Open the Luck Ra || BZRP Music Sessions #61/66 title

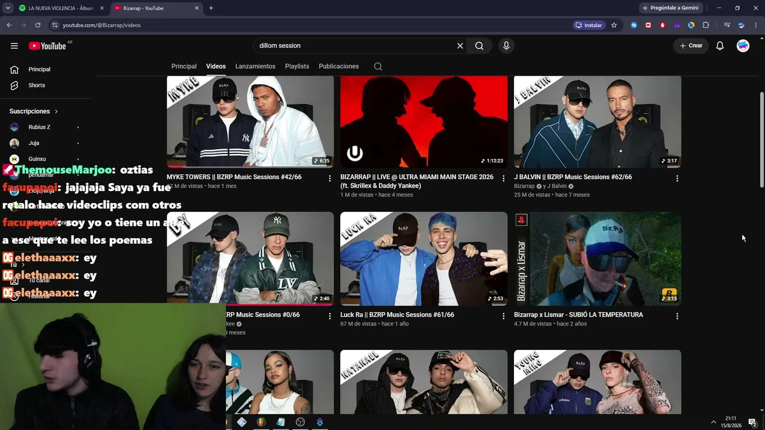tap(397, 315)
